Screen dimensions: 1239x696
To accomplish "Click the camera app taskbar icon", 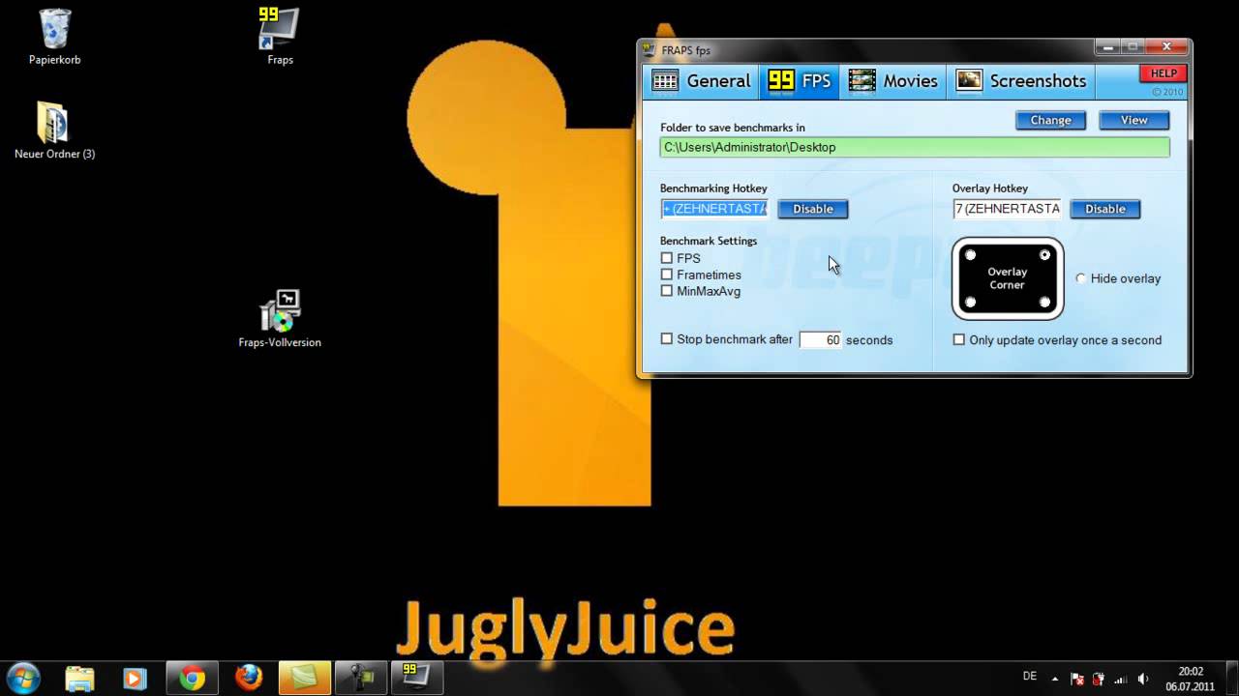I will [x=361, y=679].
